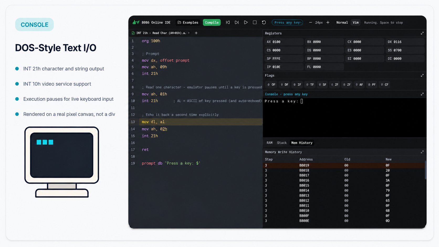The height and width of the screenshot is (247, 439).
Task: Click the org 100h code line
Action: pyautogui.click(x=151, y=41)
